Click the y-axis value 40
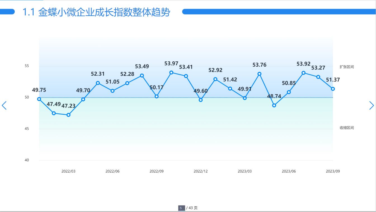Viewport: 376px width, 212px height. click(x=27, y=160)
